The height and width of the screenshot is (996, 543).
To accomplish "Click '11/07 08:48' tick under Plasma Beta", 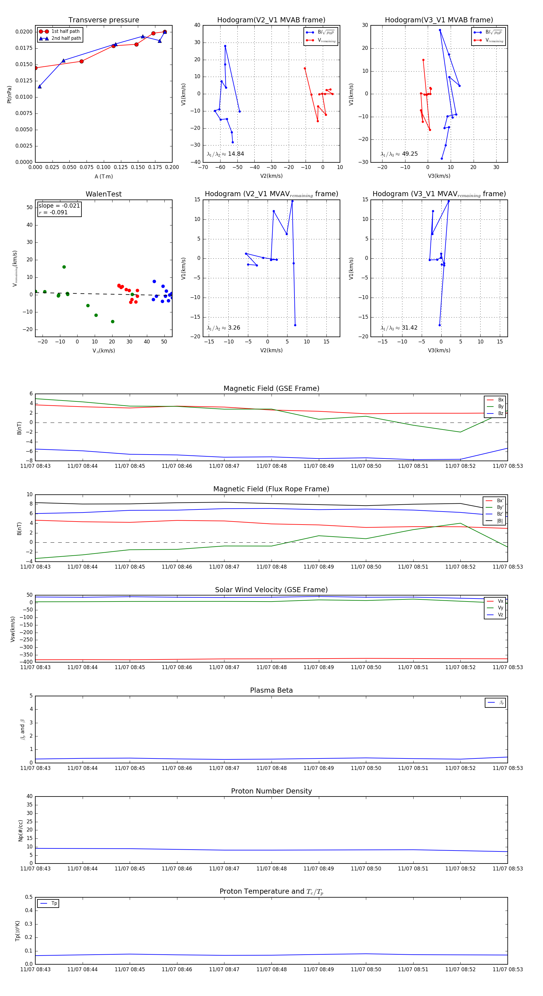I will [271, 768].
